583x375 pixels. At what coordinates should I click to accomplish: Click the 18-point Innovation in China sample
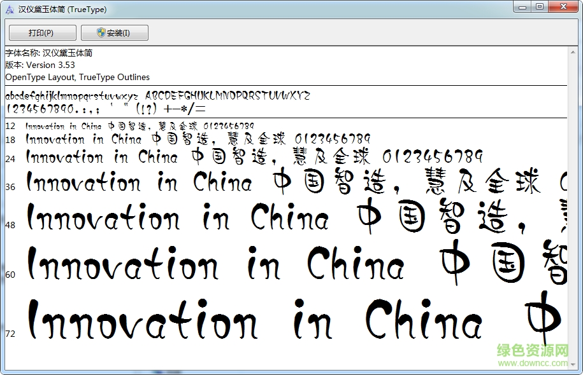click(198, 139)
